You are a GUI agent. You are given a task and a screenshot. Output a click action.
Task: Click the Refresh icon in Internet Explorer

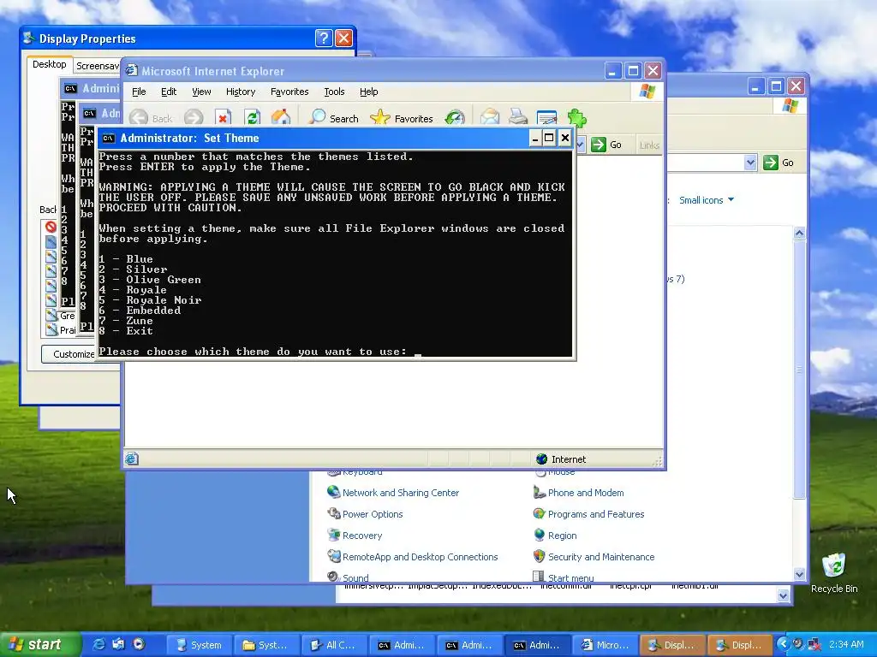point(252,118)
